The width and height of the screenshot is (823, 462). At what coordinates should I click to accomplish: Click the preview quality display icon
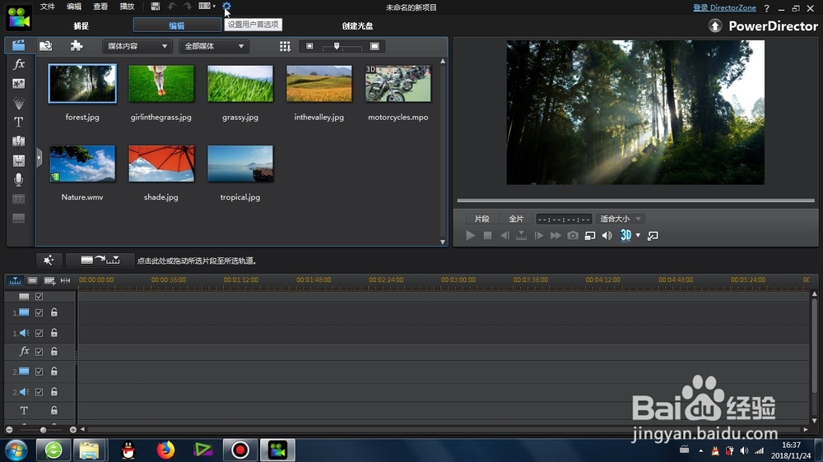pos(590,235)
